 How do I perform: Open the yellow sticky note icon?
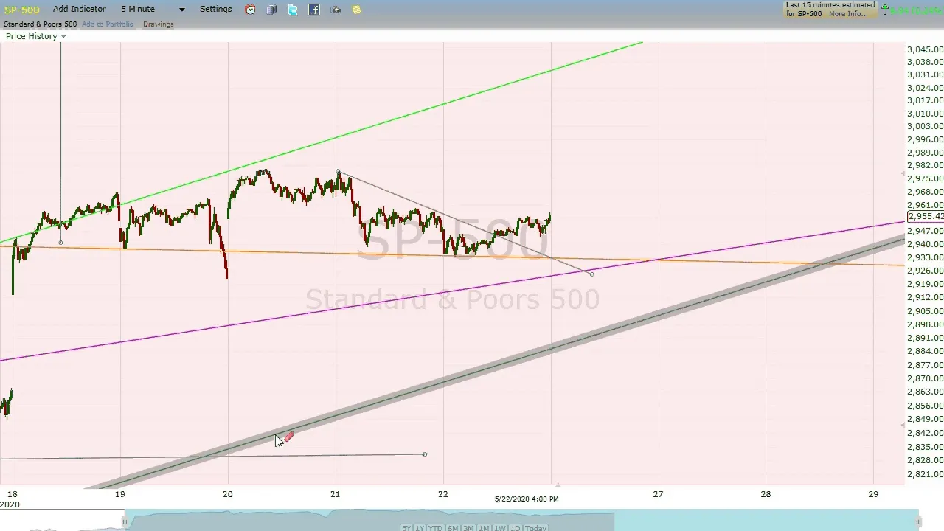click(357, 10)
